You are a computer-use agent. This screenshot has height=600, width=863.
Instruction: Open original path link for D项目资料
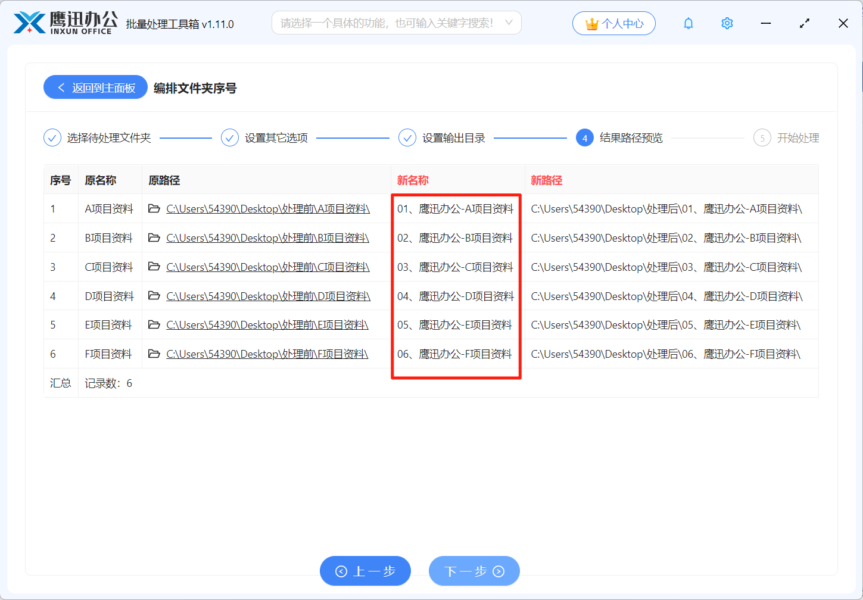click(x=269, y=296)
